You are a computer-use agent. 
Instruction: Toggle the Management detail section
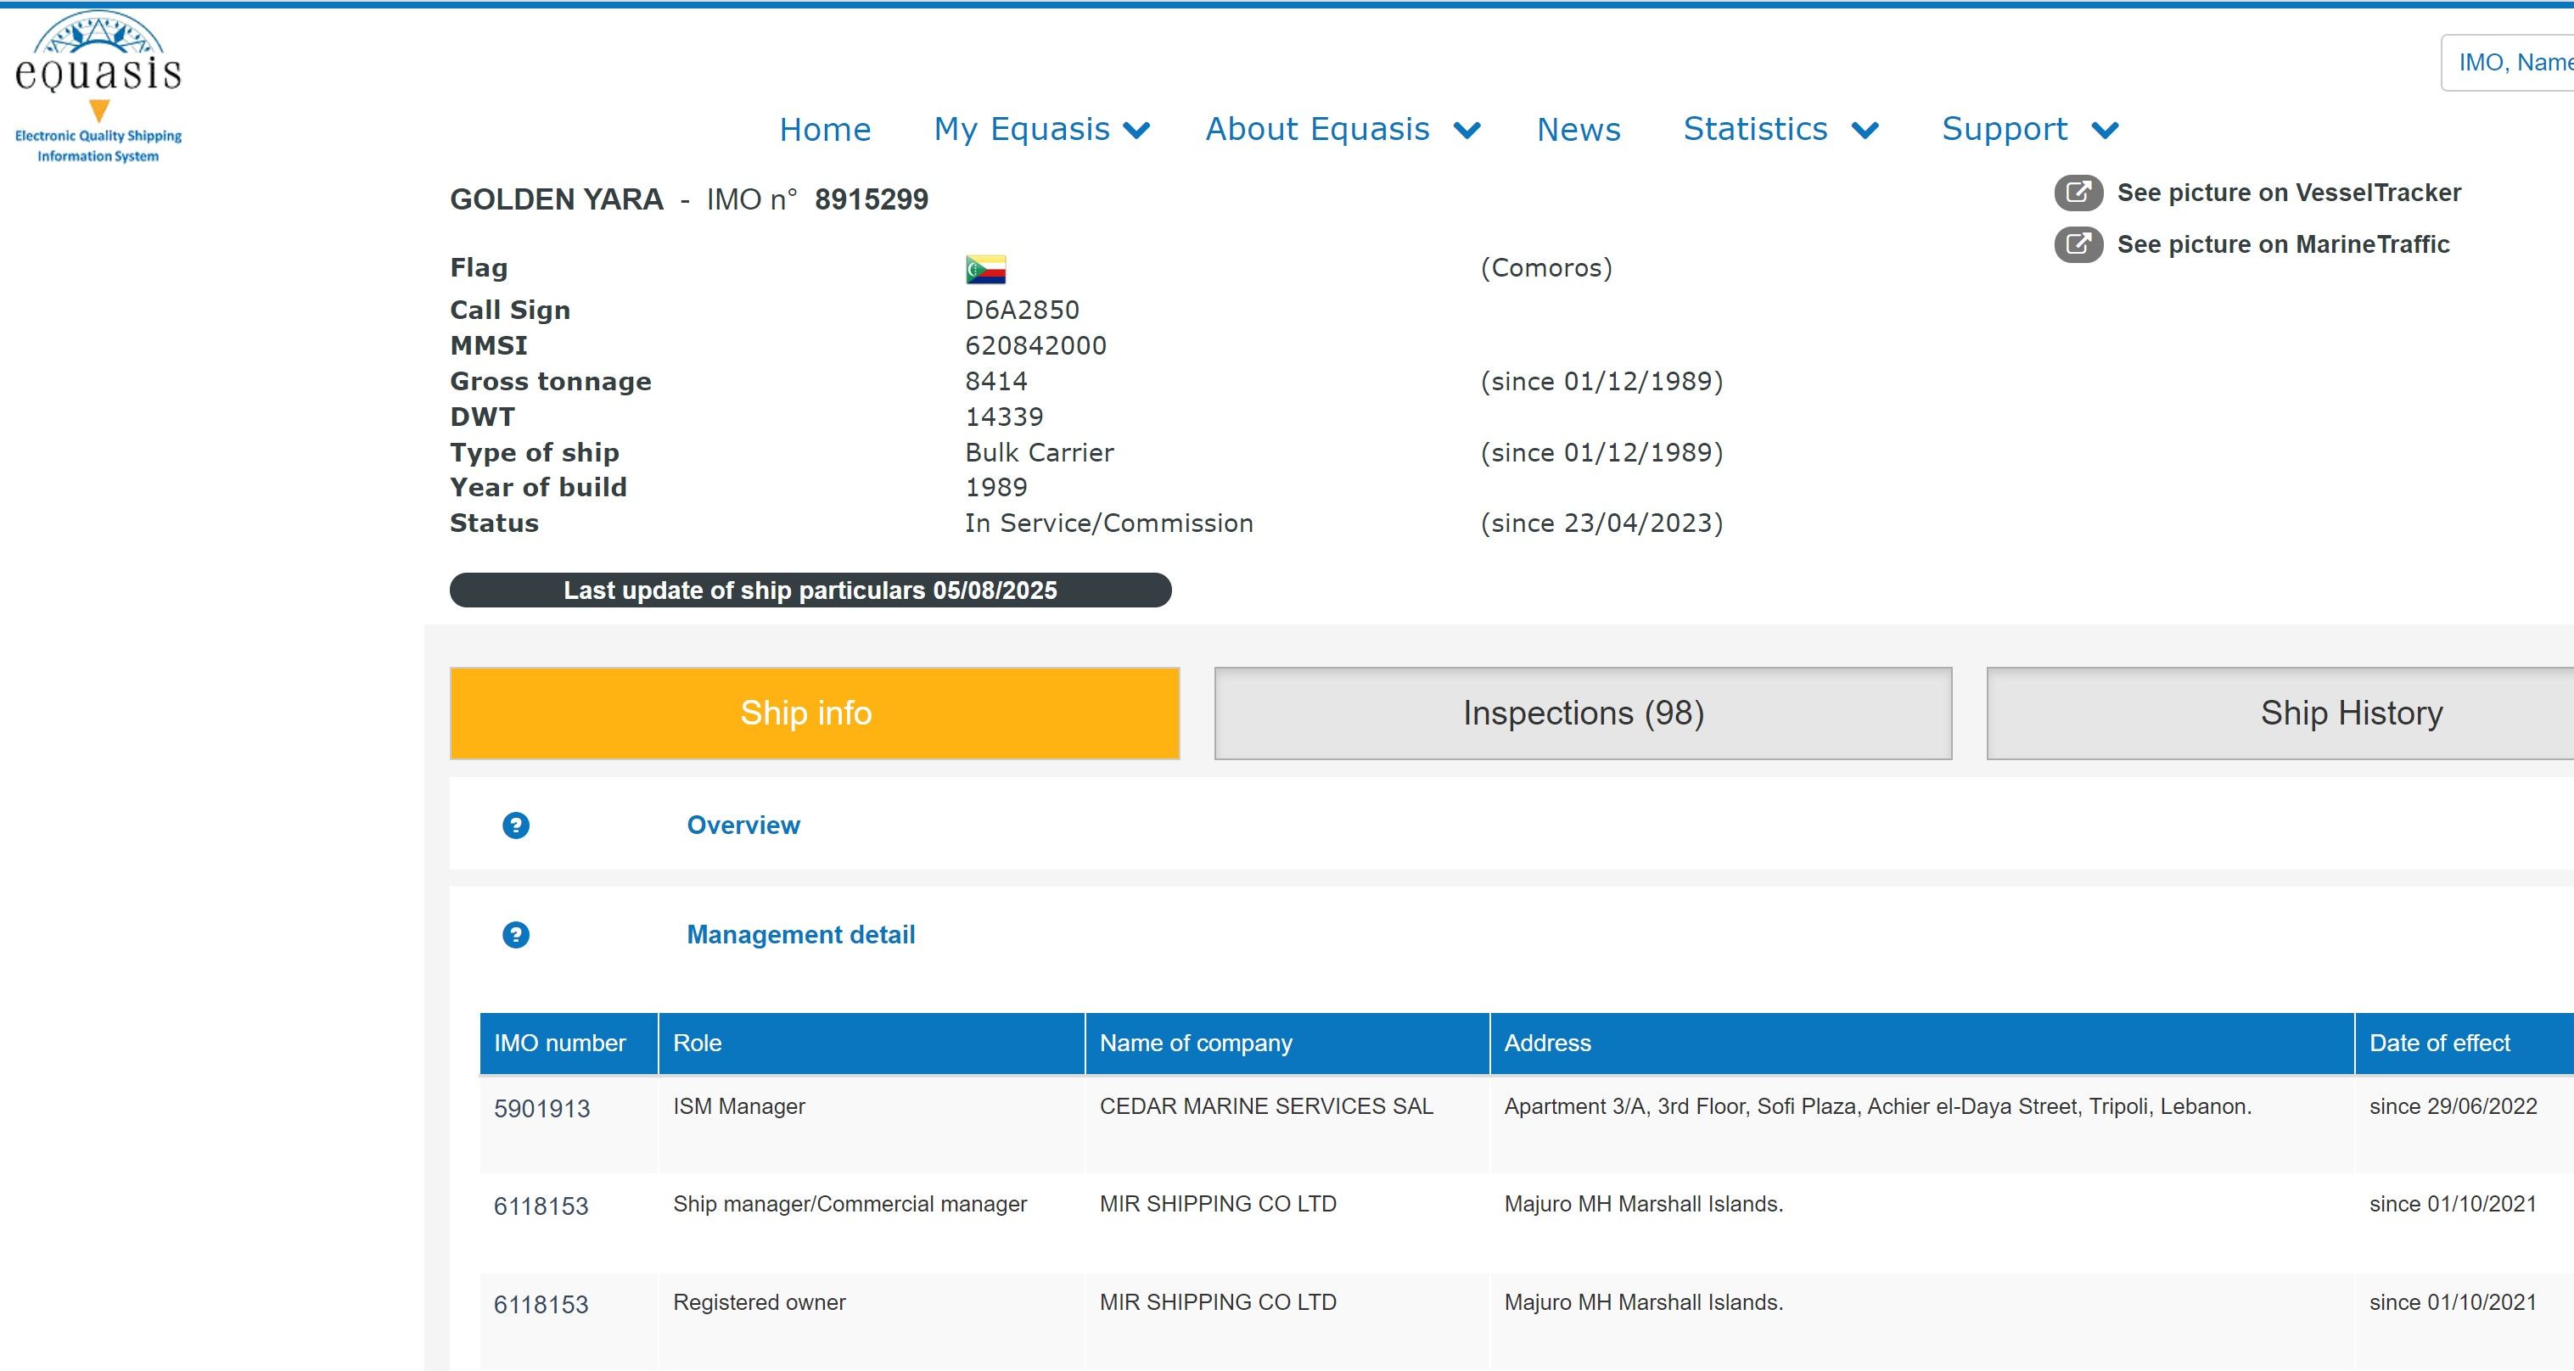tap(800, 936)
